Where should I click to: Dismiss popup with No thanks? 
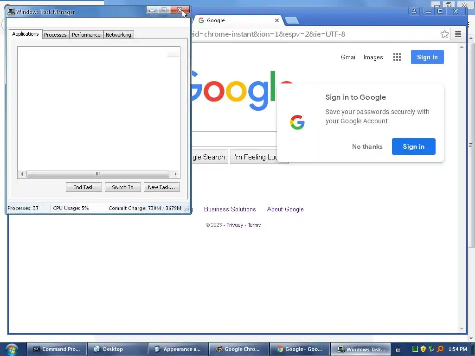[x=367, y=146]
